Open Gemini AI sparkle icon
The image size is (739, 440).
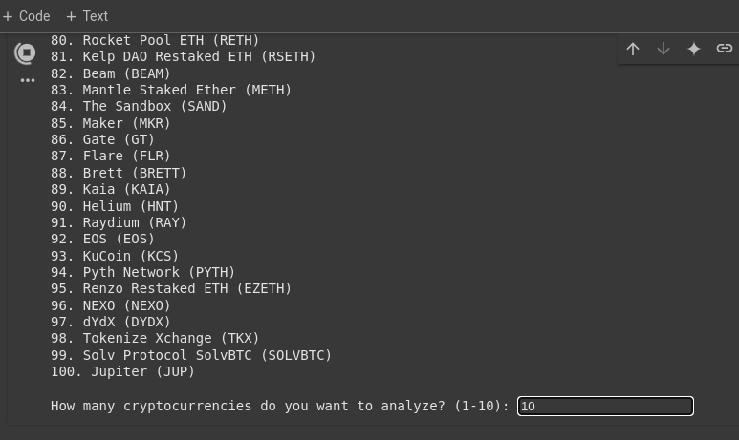pos(694,49)
